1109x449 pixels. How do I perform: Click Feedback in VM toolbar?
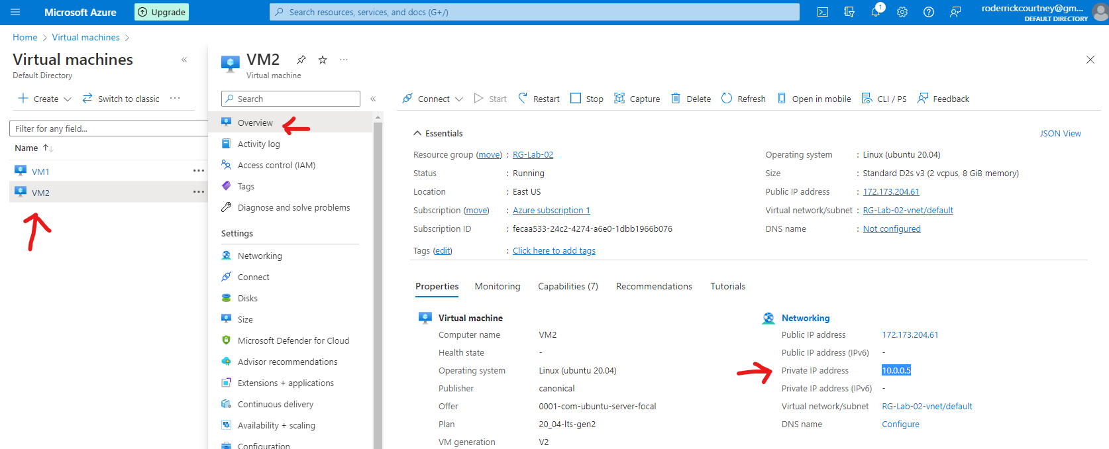pos(943,99)
